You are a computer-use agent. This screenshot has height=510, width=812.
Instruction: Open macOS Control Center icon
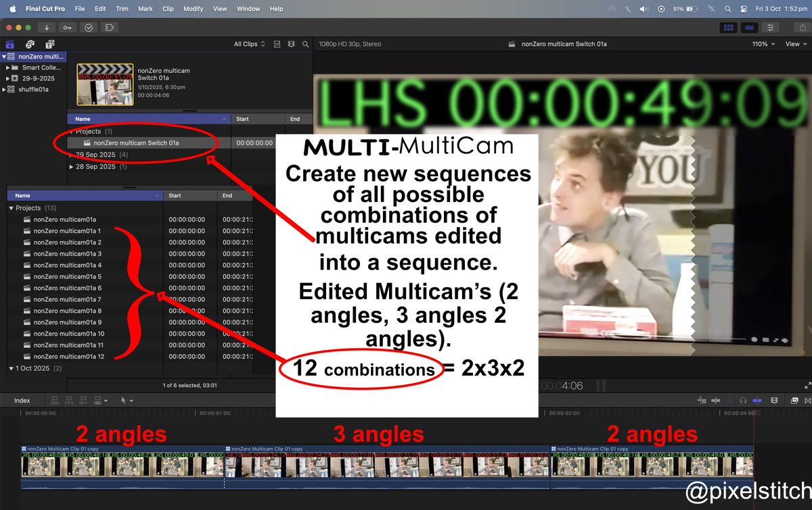tap(742, 9)
